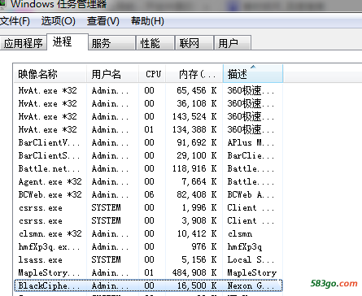
Task: Click SYSTEM user of lsass.exe
Action: (x=106, y=259)
